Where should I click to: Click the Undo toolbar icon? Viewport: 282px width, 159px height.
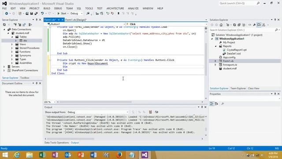(42, 14)
